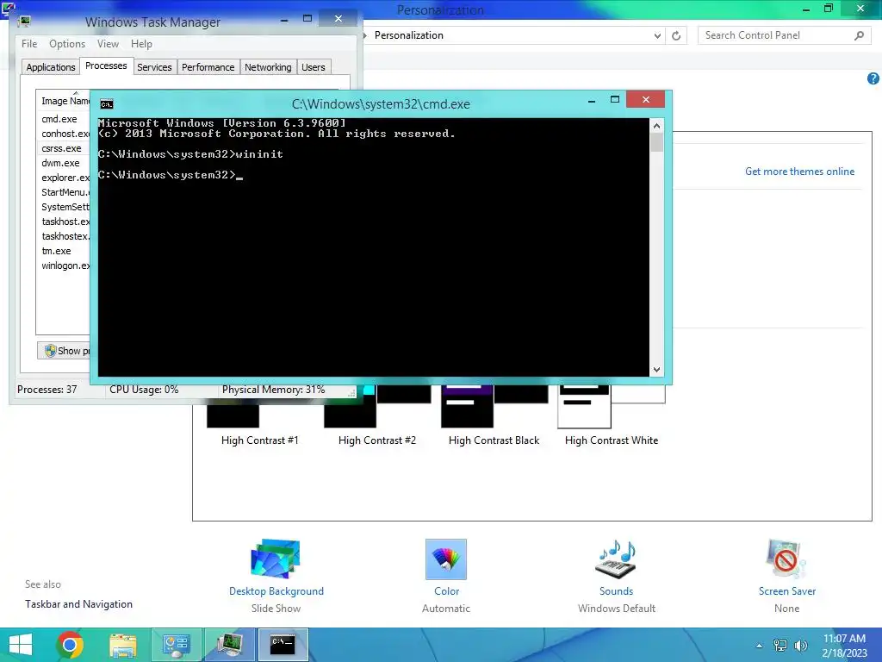This screenshot has width=882, height=662.
Task: Open the Taskbar and Navigation link
Action: [78, 604]
